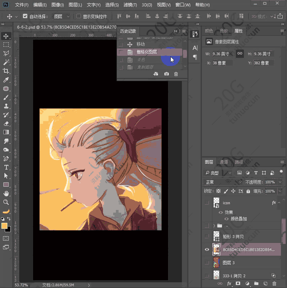
Task: Create new adjustment layer icon
Action: click(247, 284)
